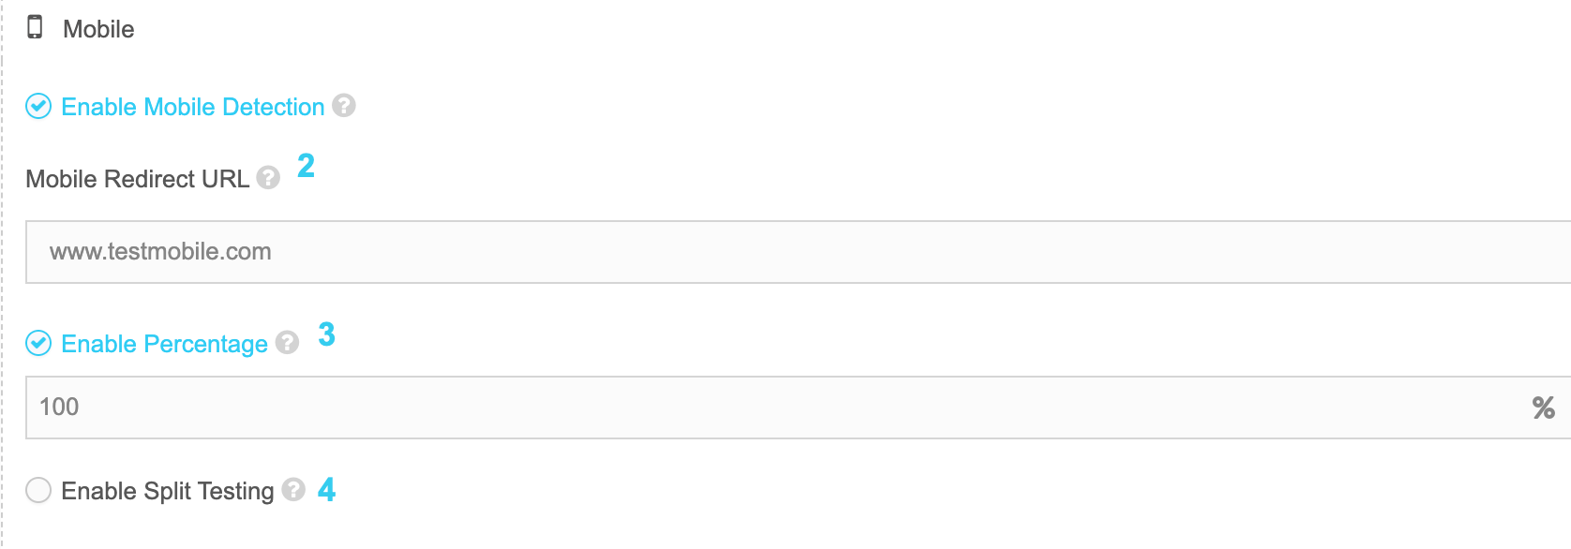Screen dimensions: 1571x549
Task: Click the Enable Percentage label text
Action: coord(164,344)
